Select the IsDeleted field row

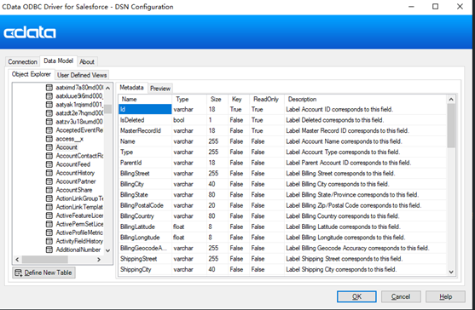[282, 120]
